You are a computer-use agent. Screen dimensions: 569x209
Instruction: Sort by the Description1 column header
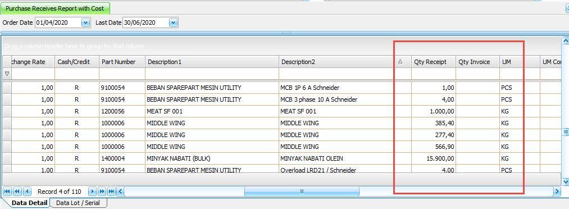tap(212, 62)
